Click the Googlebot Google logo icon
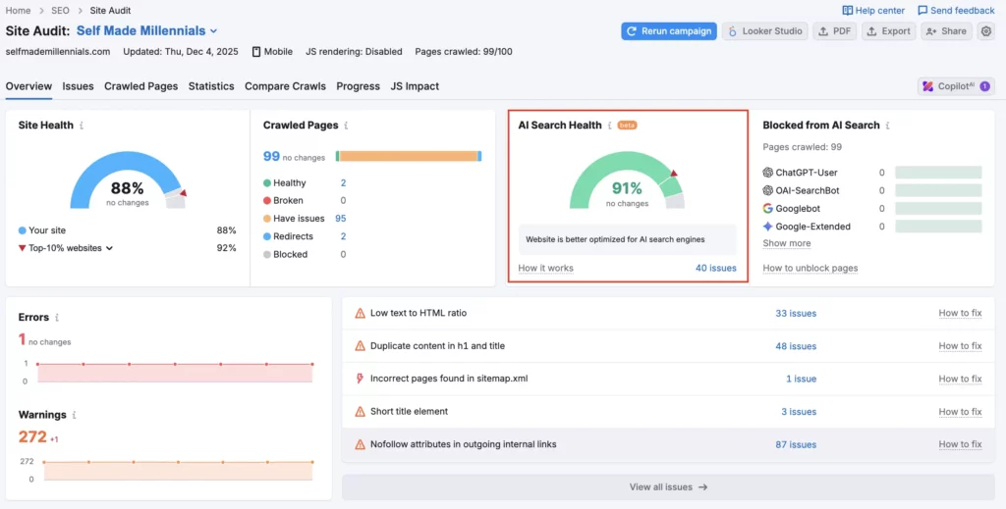 pyautogui.click(x=767, y=208)
